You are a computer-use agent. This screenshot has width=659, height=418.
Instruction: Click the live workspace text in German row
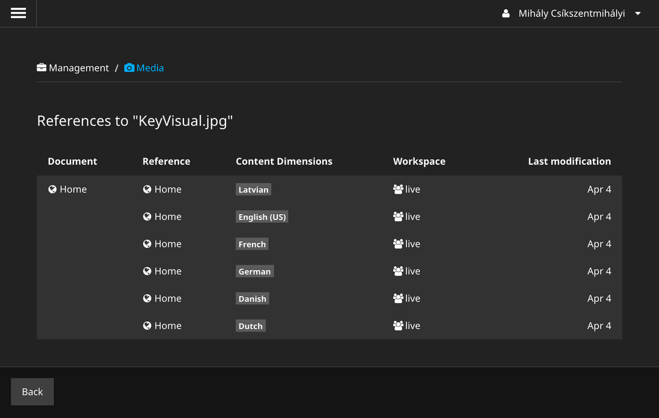pos(412,271)
